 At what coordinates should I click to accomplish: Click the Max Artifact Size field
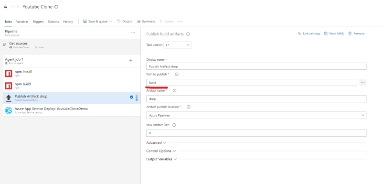(x=256, y=133)
